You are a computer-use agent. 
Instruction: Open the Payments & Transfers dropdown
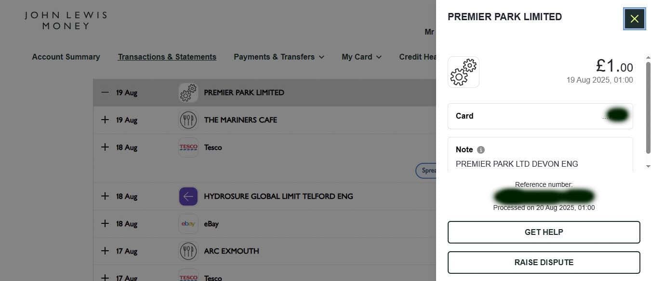coord(279,57)
